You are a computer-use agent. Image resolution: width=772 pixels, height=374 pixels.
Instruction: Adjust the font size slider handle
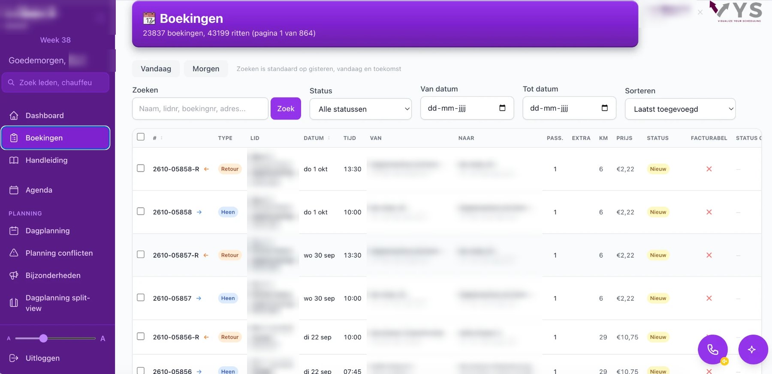[x=43, y=338]
